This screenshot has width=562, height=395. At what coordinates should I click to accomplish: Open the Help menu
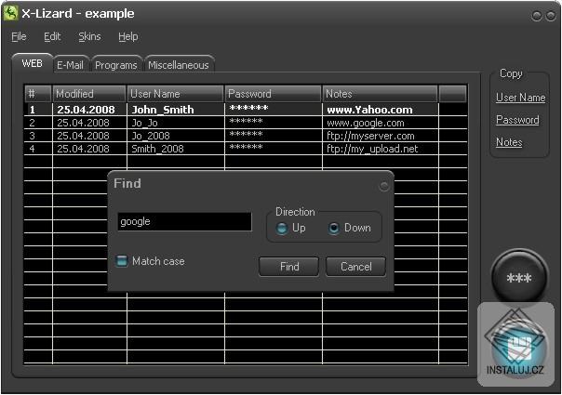tap(128, 36)
